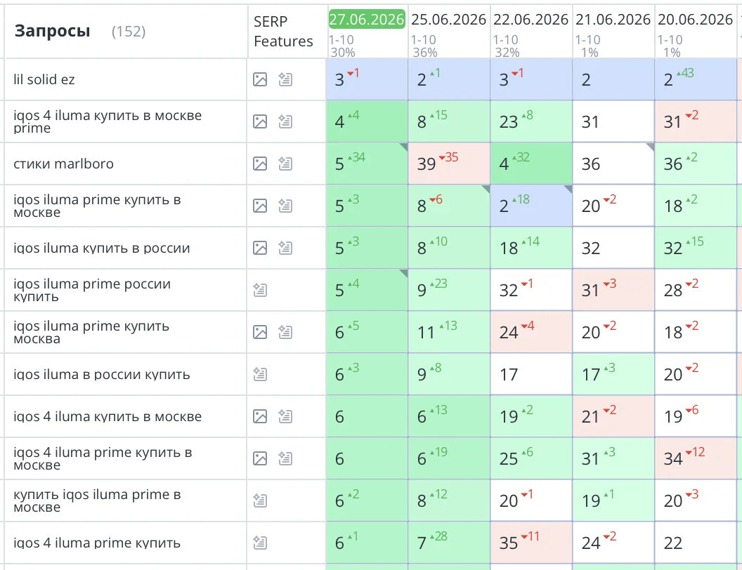The width and height of the screenshot is (742, 570).
Task: Click featured snippet icon for стики marlboro
Action: click(x=285, y=164)
